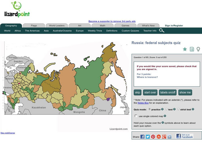Viewport: 202px width, 142px height.
Task: Select strict test quiz mode
Action: pyautogui.click(x=178, y=109)
